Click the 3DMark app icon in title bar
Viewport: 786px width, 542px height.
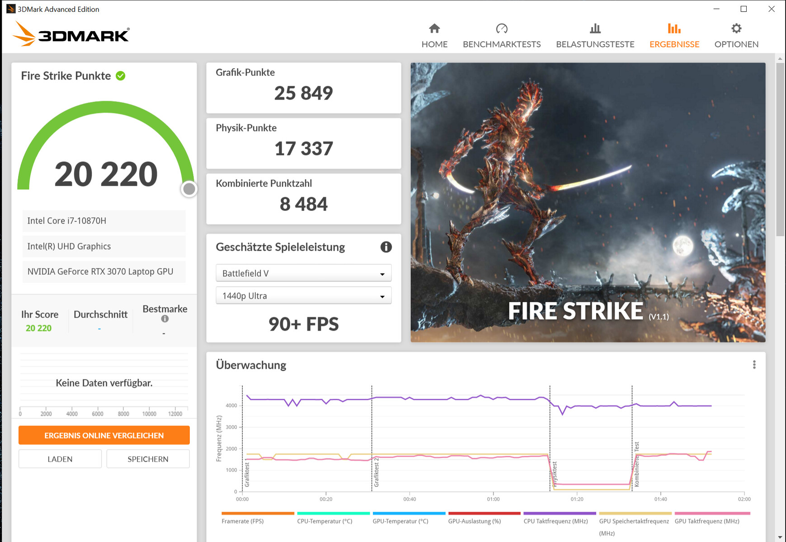click(x=11, y=9)
